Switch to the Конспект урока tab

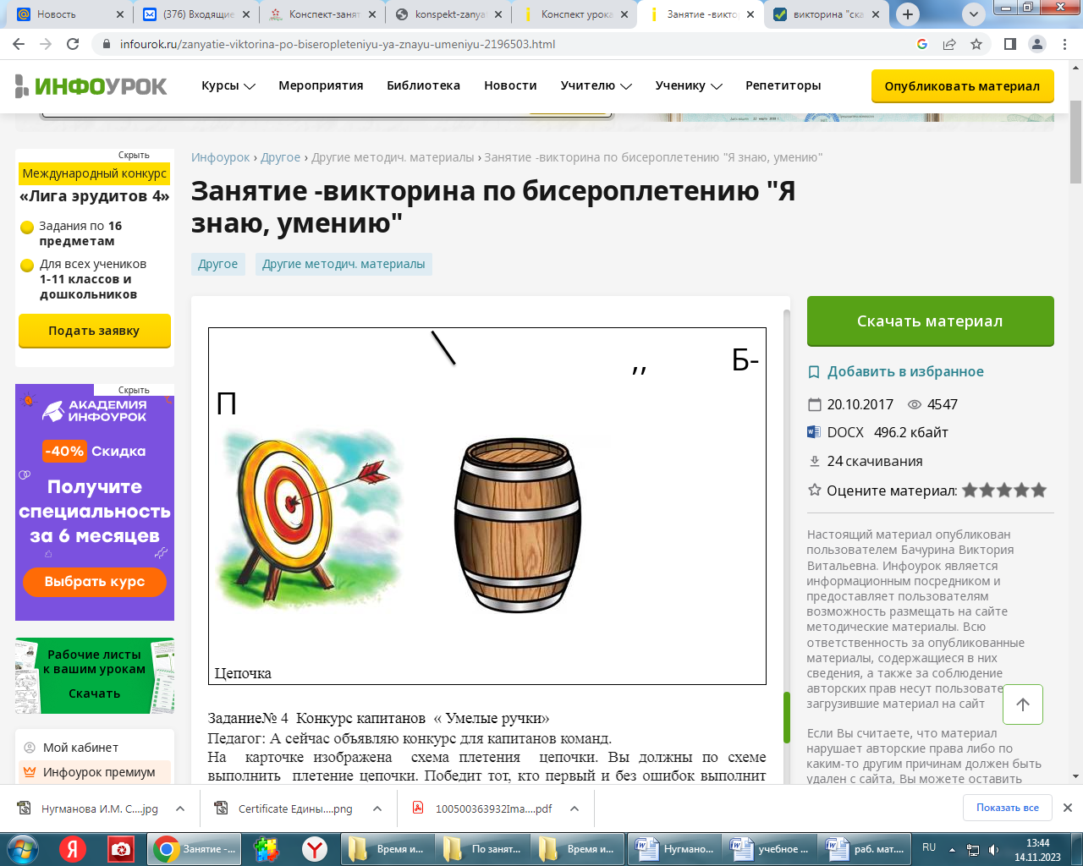(x=575, y=14)
